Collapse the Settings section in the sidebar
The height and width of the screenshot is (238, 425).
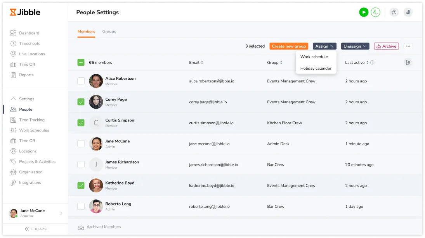pos(14,99)
